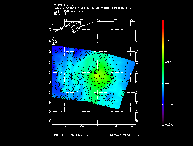Image resolution: width=193 pixels, height=146 pixels.
Task: Click the 44 latitude label on left axis
Action: click(x=50, y=30)
